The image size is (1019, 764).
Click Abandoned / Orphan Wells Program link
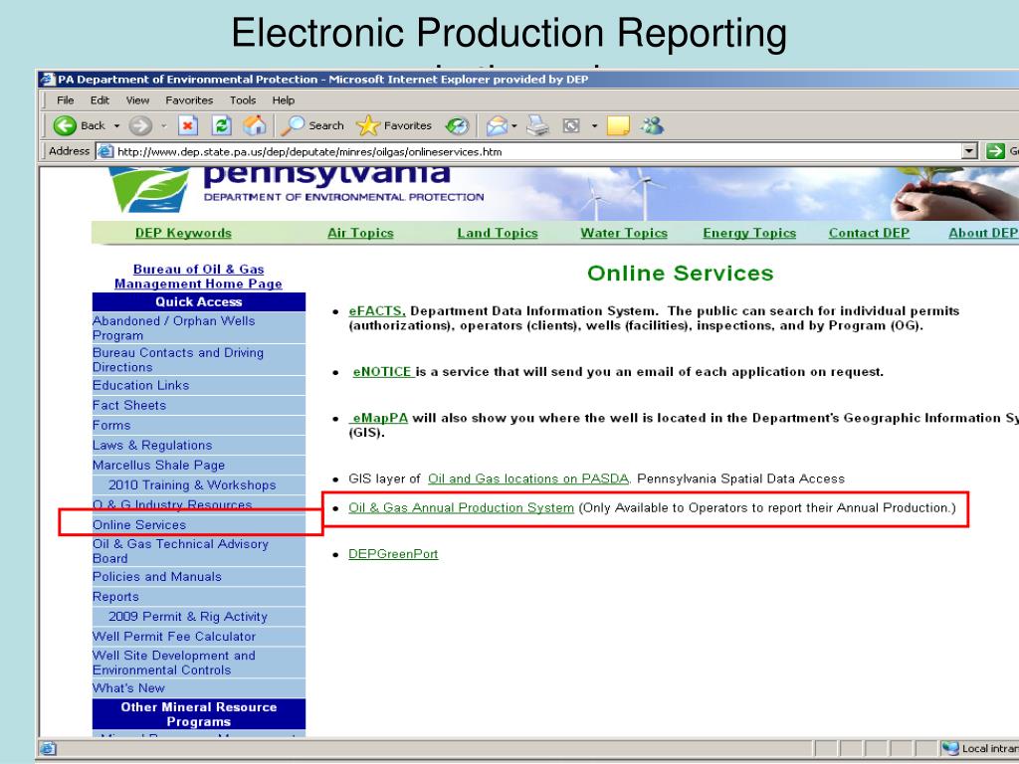coord(173,327)
